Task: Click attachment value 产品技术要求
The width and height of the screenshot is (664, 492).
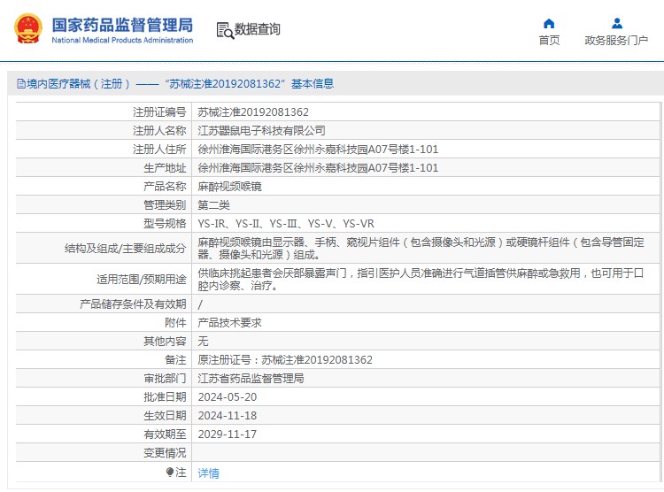Action: [x=229, y=323]
